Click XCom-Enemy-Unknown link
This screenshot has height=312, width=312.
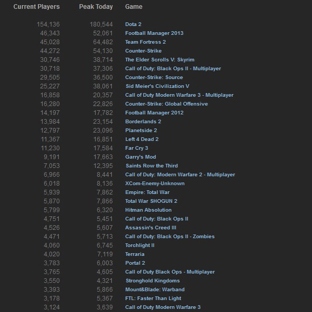point(154,183)
